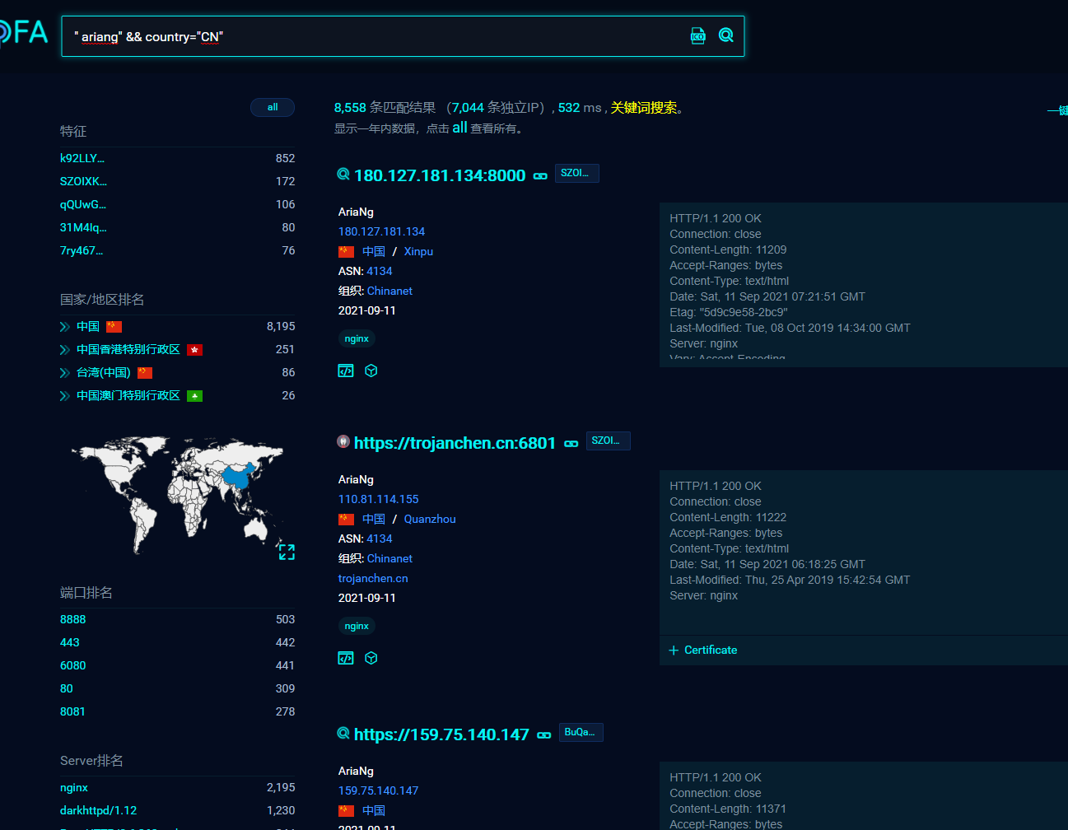Click the link icon next to 180.127.181.134:8000
Screen dimensions: 1068x830
540,176
